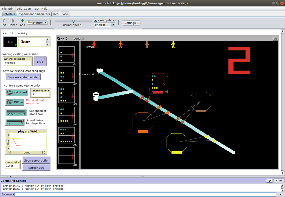The height and width of the screenshot is (197, 285).
Task: Click the normal speed slider handle
Action: coord(73,21)
